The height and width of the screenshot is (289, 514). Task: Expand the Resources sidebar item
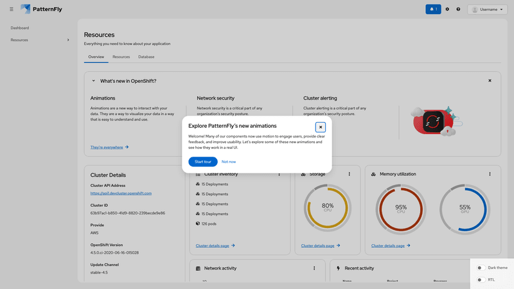coord(40,40)
